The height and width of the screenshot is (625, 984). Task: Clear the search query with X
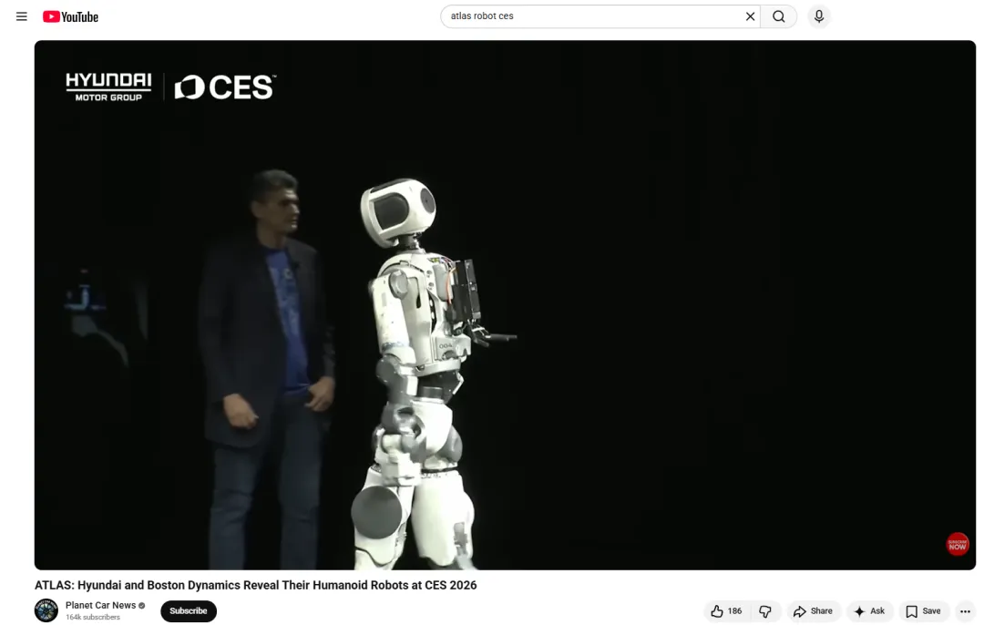[750, 16]
